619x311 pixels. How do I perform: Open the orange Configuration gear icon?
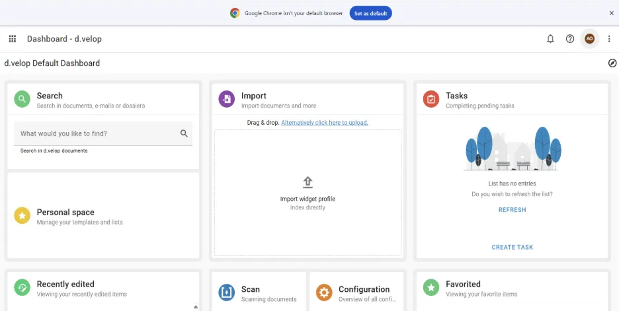click(x=324, y=293)
